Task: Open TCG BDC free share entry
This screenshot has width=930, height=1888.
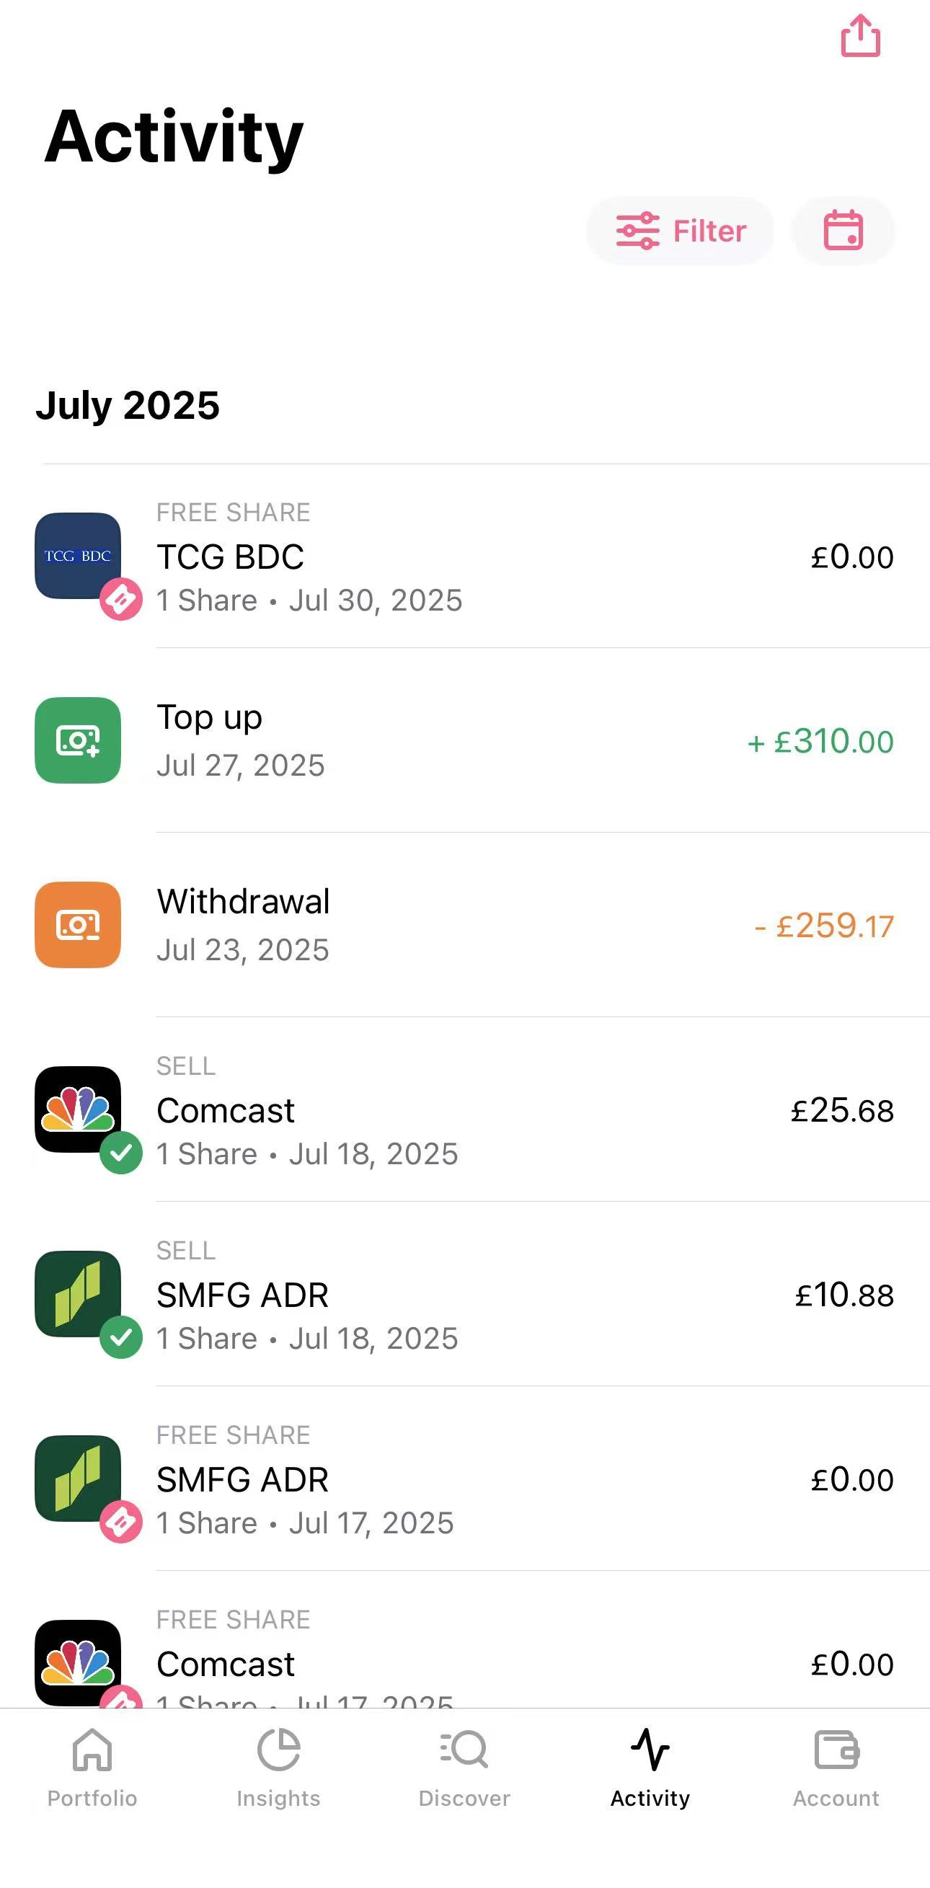Action: pos(464,557)
